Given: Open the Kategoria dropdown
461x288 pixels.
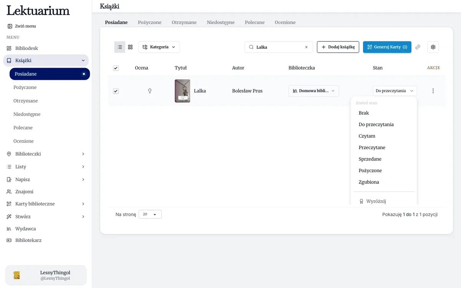Looking at the screenshot, I should click(159, 47).
